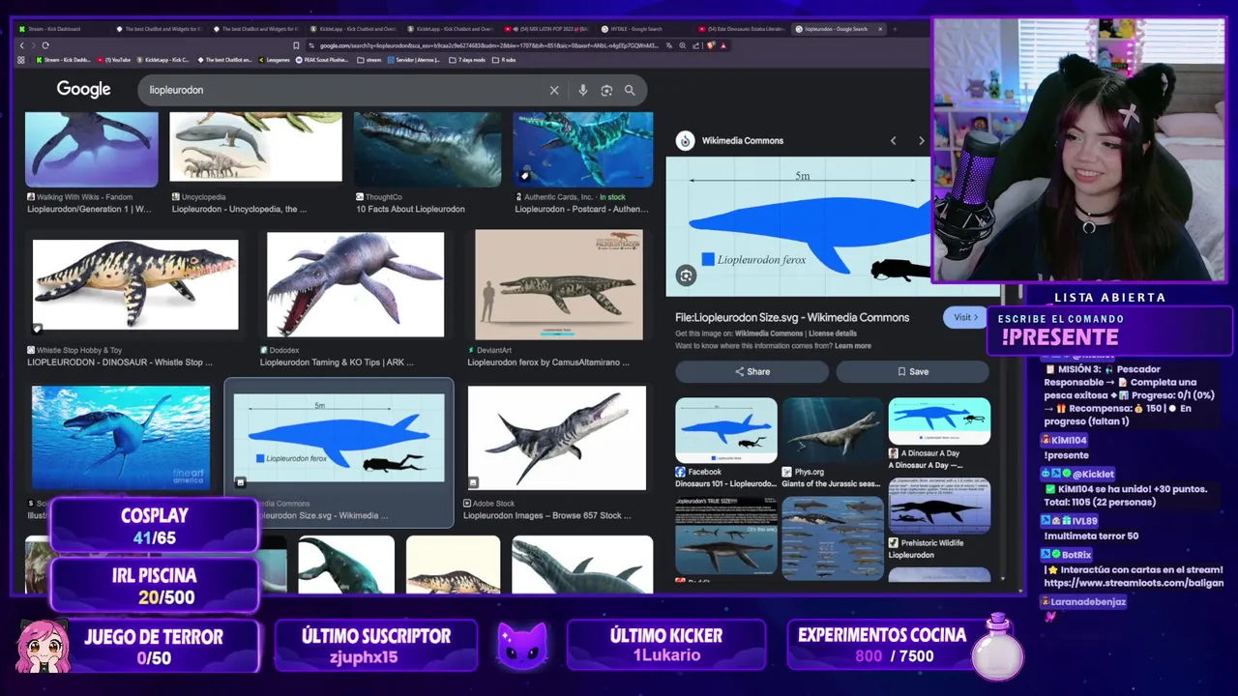Close the liopleurodon - Google Search tab

(x=880, y=29)
